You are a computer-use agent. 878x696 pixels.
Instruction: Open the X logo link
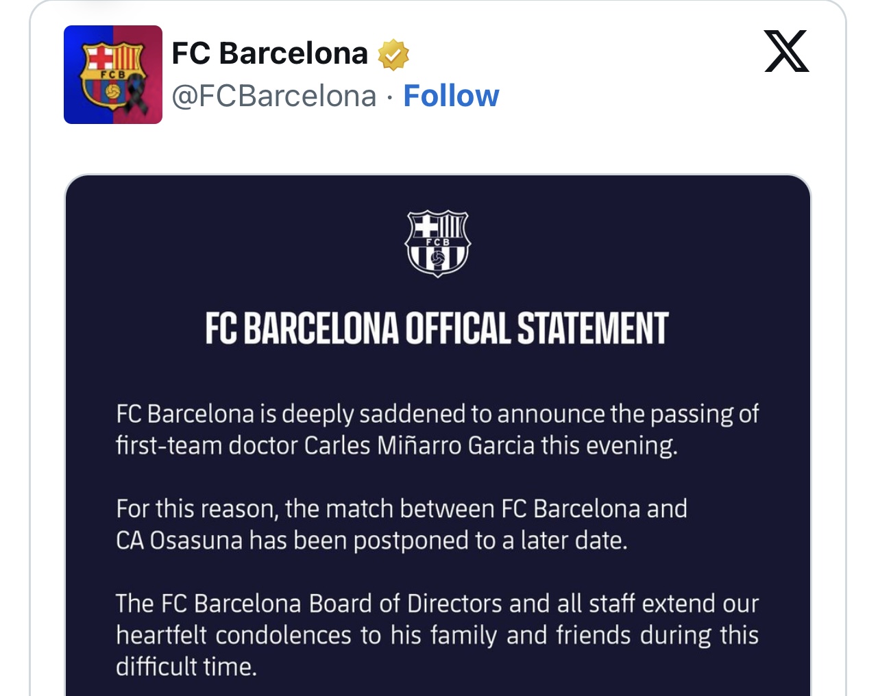[x=787, y=51]
